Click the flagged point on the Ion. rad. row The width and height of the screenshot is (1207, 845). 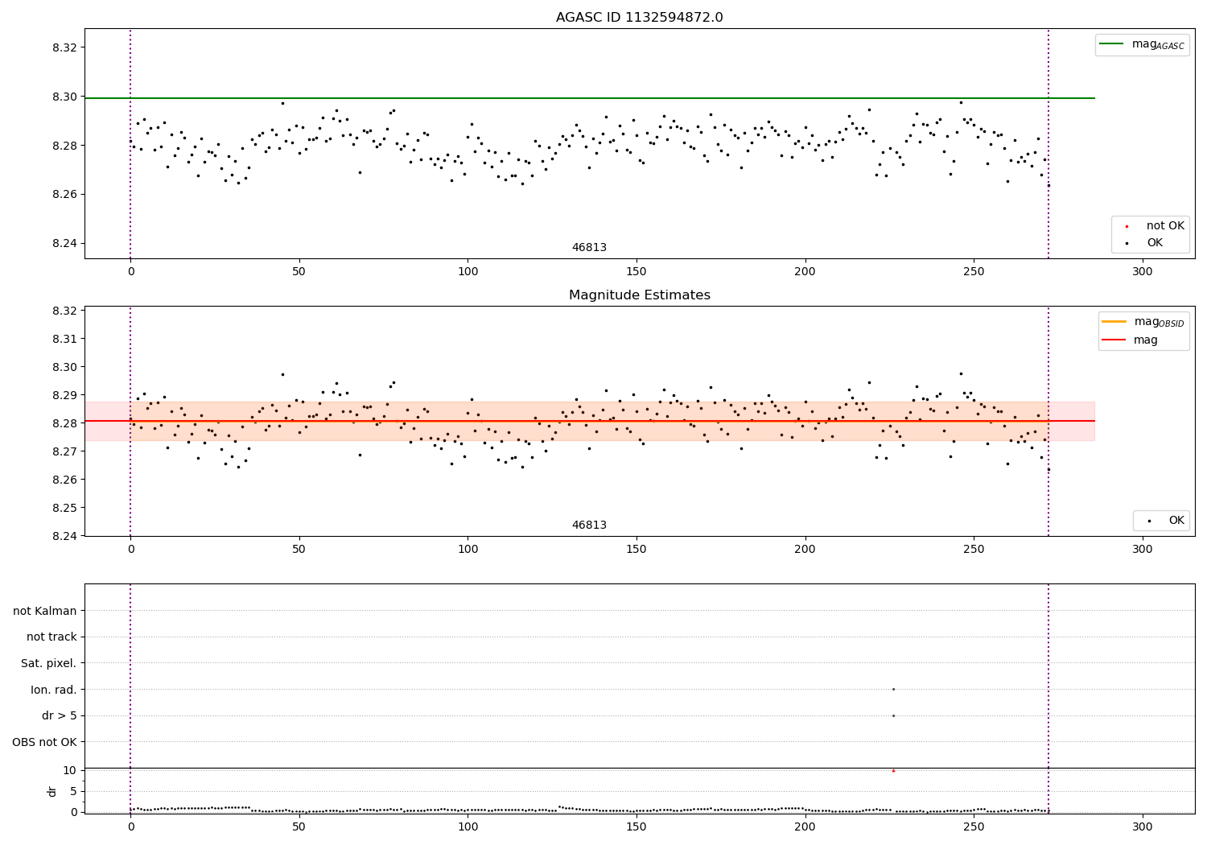click(x=893, y=689)
